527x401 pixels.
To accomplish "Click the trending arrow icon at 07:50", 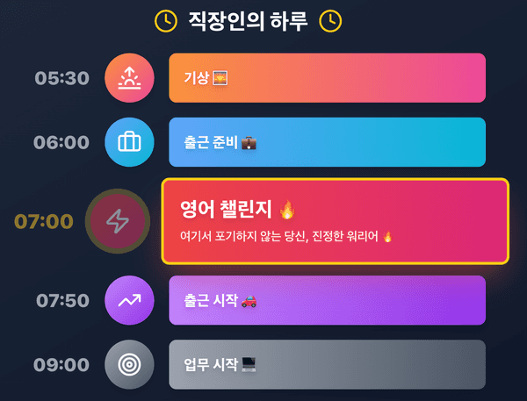I will pos(129,300).
